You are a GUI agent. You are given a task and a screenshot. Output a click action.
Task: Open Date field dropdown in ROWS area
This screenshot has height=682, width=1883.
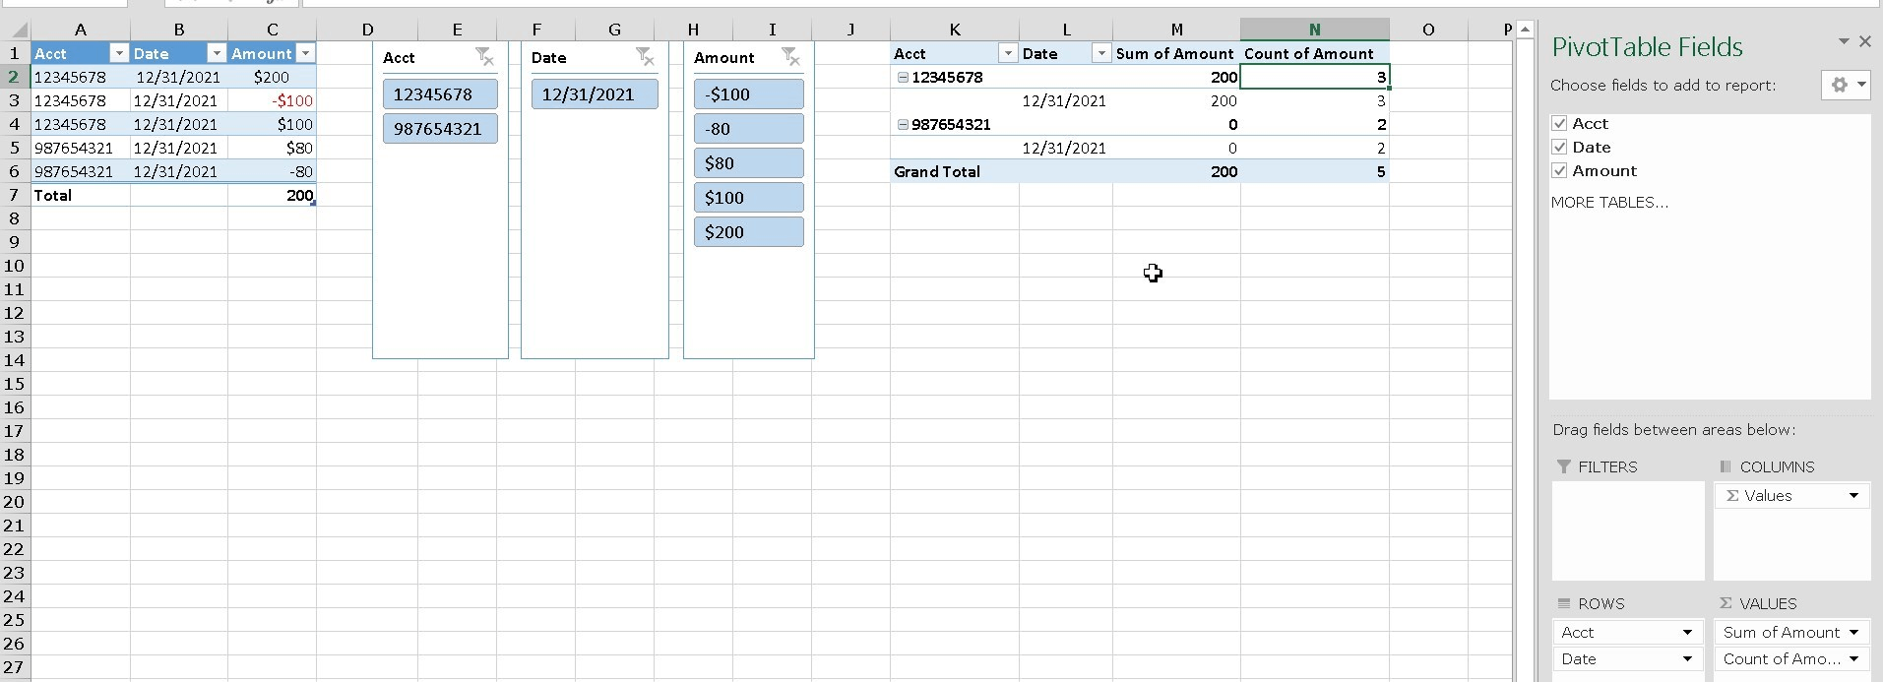(1687, 659)
